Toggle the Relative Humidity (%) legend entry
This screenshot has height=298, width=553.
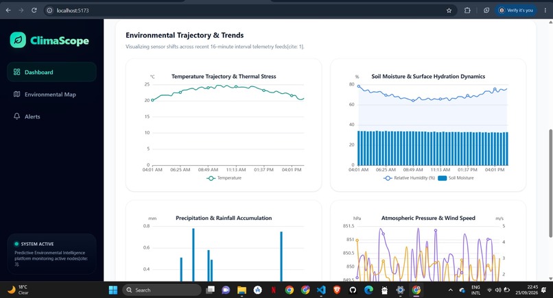click(x=409, y=178)
